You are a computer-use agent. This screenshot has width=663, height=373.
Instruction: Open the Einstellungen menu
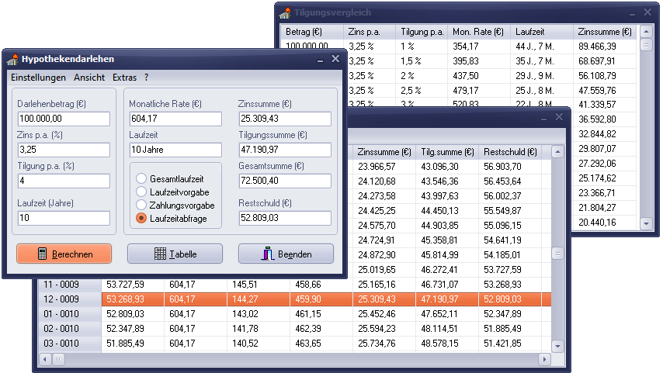click(x=39, y=78)
